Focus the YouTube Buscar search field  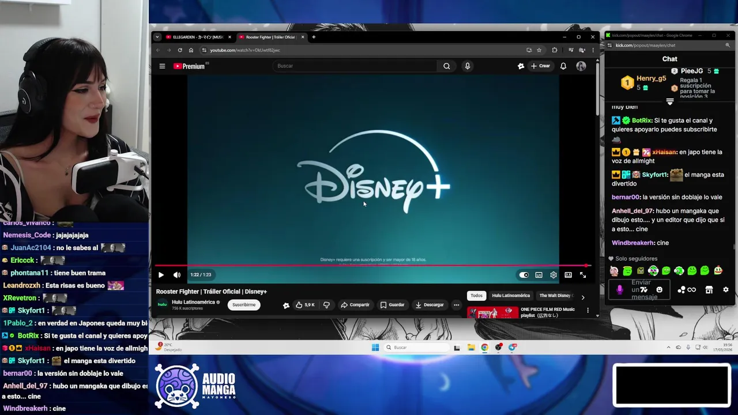click(x=355, y=66)
